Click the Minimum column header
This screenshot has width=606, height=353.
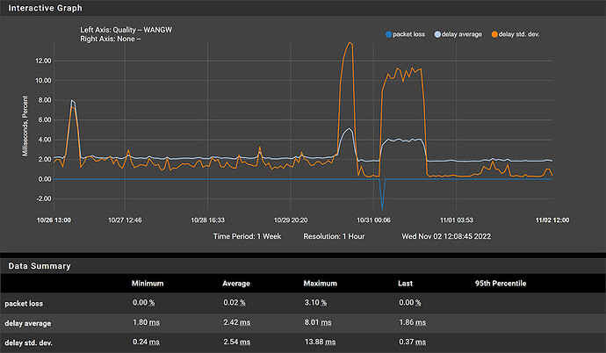click(148, 284)
